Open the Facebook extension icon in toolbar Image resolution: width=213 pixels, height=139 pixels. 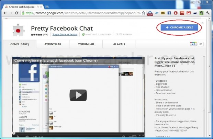coord(169,13)
